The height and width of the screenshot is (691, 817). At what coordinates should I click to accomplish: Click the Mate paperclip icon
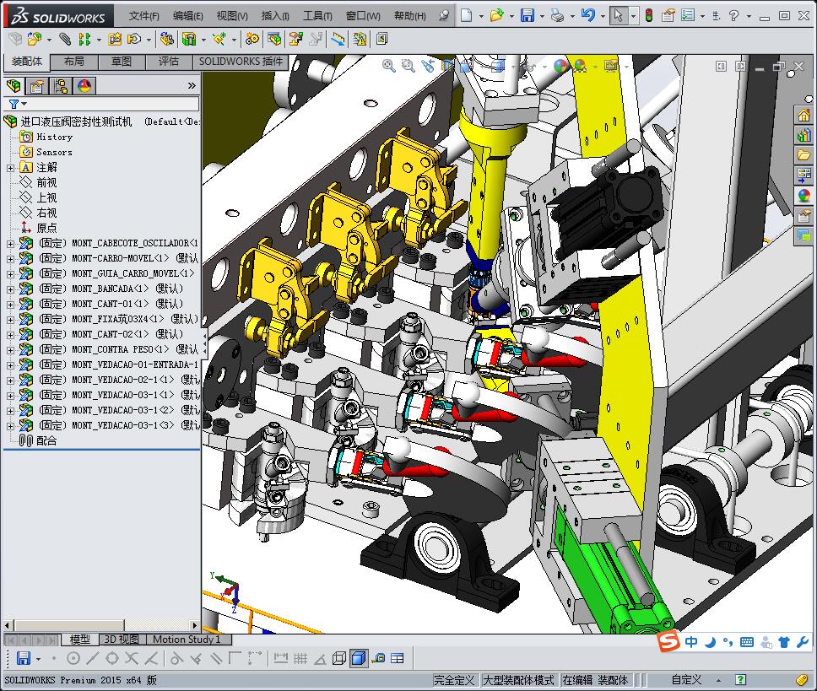[65, 39]
